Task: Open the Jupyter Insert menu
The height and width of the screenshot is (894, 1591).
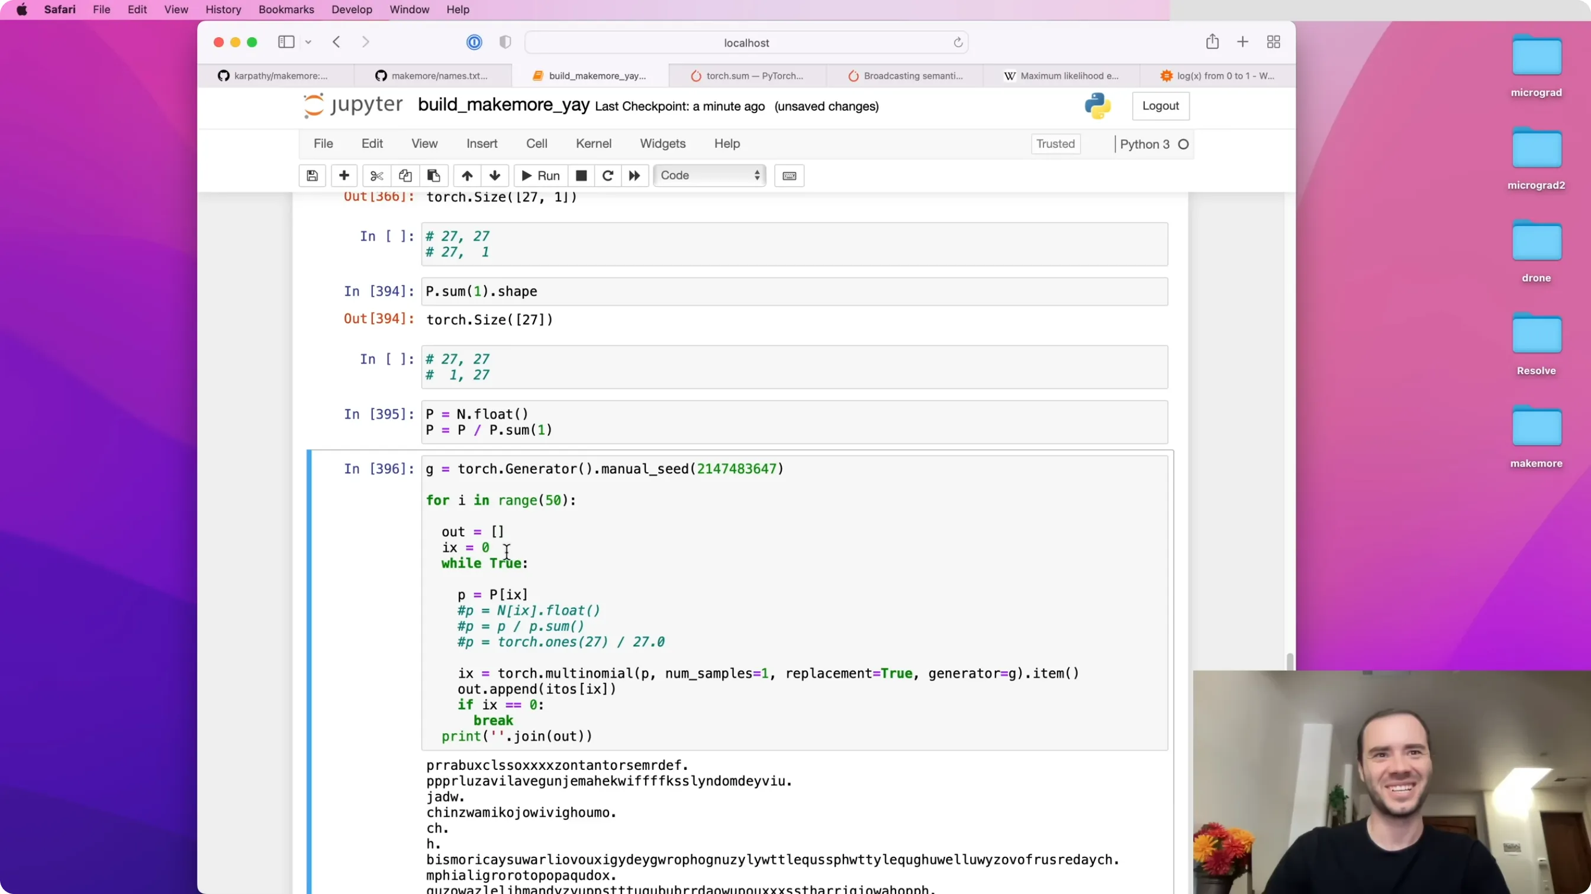Action: tap(482, 144)
